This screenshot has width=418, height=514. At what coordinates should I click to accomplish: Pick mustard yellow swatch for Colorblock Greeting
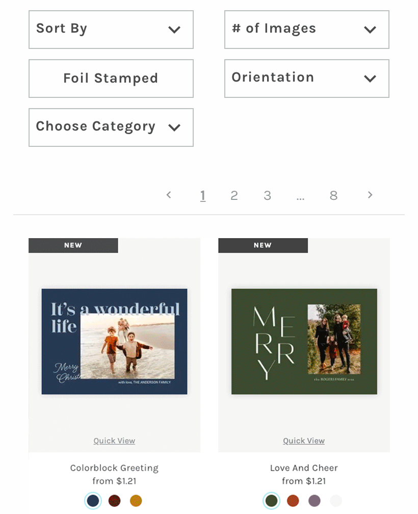tap(136, 501)
